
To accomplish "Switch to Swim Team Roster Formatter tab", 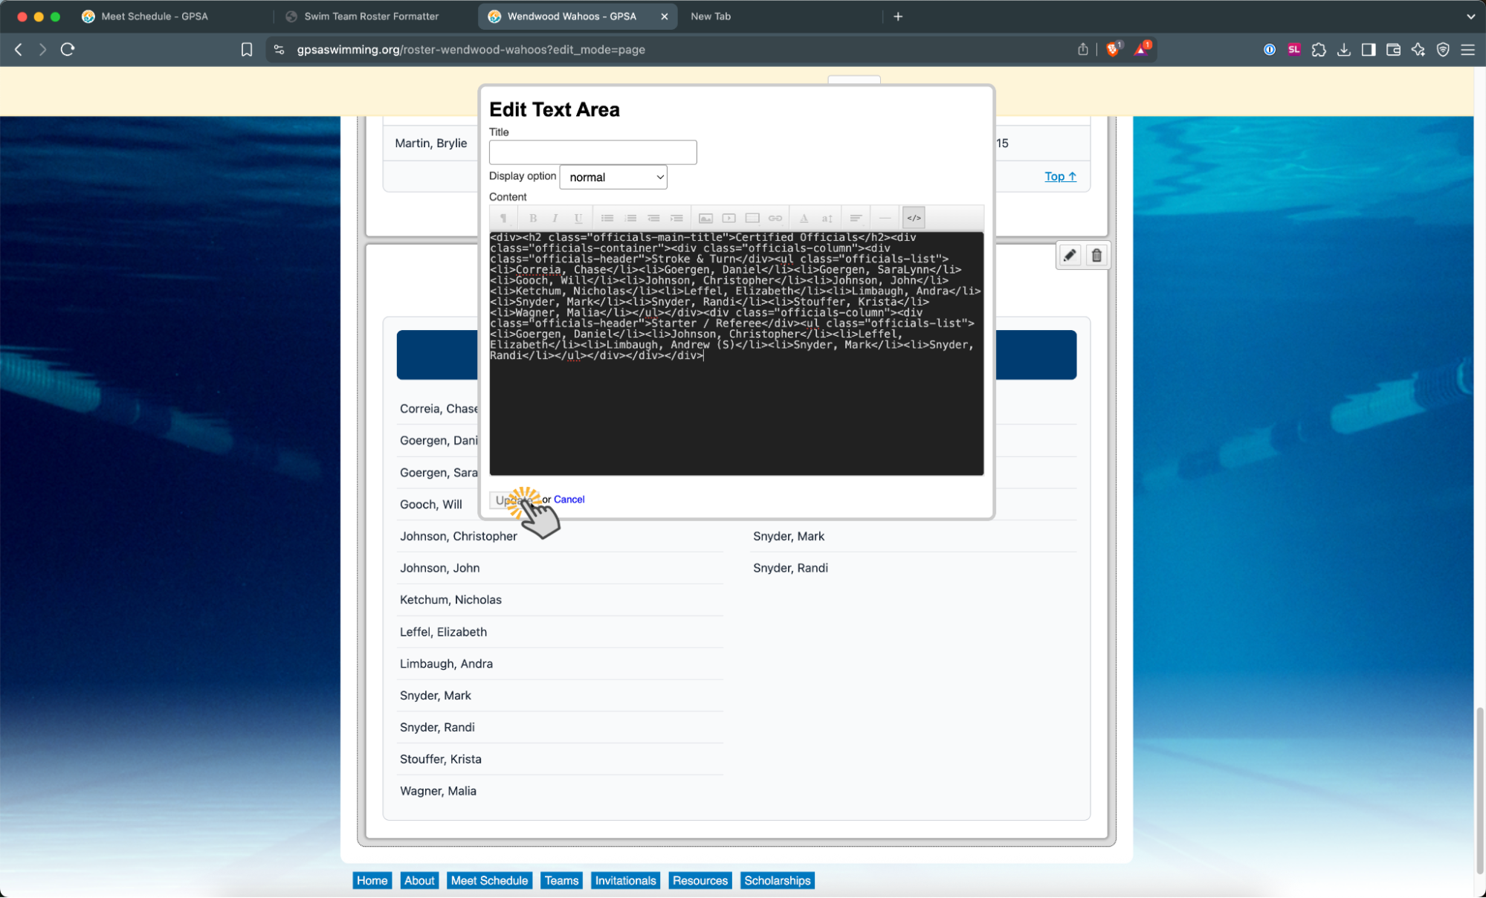I will click(x=371, y=16).
